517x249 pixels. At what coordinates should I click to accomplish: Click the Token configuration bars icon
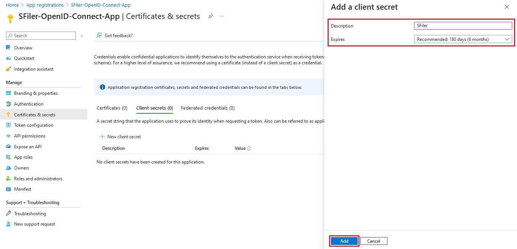(x=8, y=125)
